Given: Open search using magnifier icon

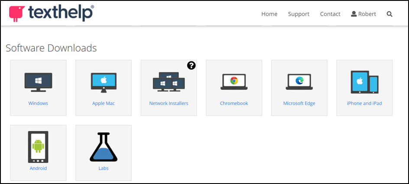Looking at the screenshot, I should pos(390,14).
